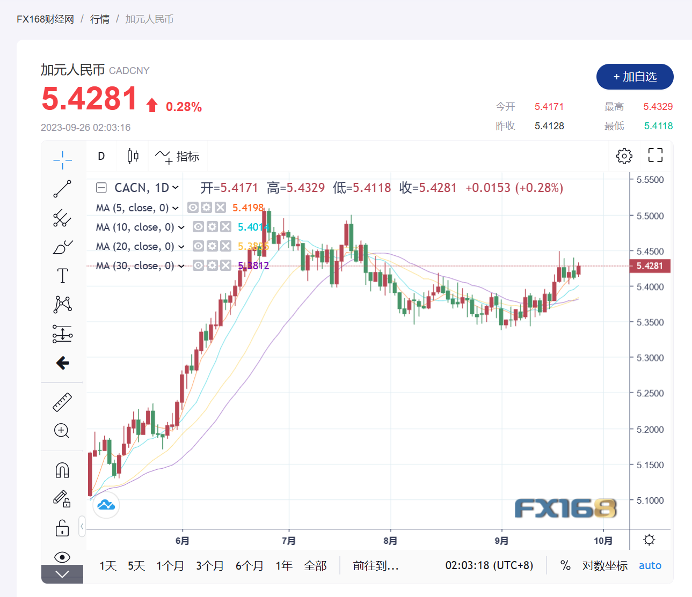The height and width of the screenshot is (597, 692).
Task: Enter fullscreen chart mode
Action: pos(655,156)
